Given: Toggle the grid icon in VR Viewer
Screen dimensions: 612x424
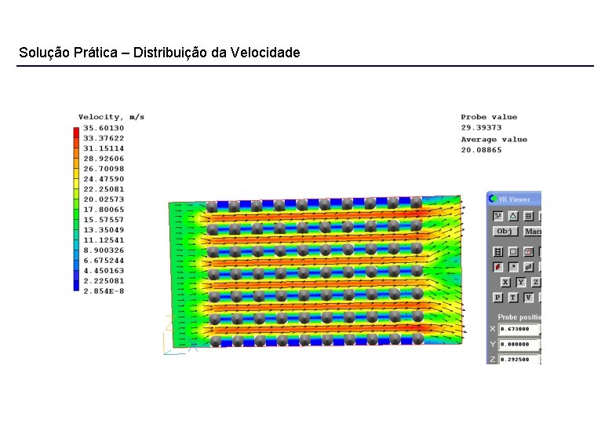Looking at the screenshot, I should (529, 216).
